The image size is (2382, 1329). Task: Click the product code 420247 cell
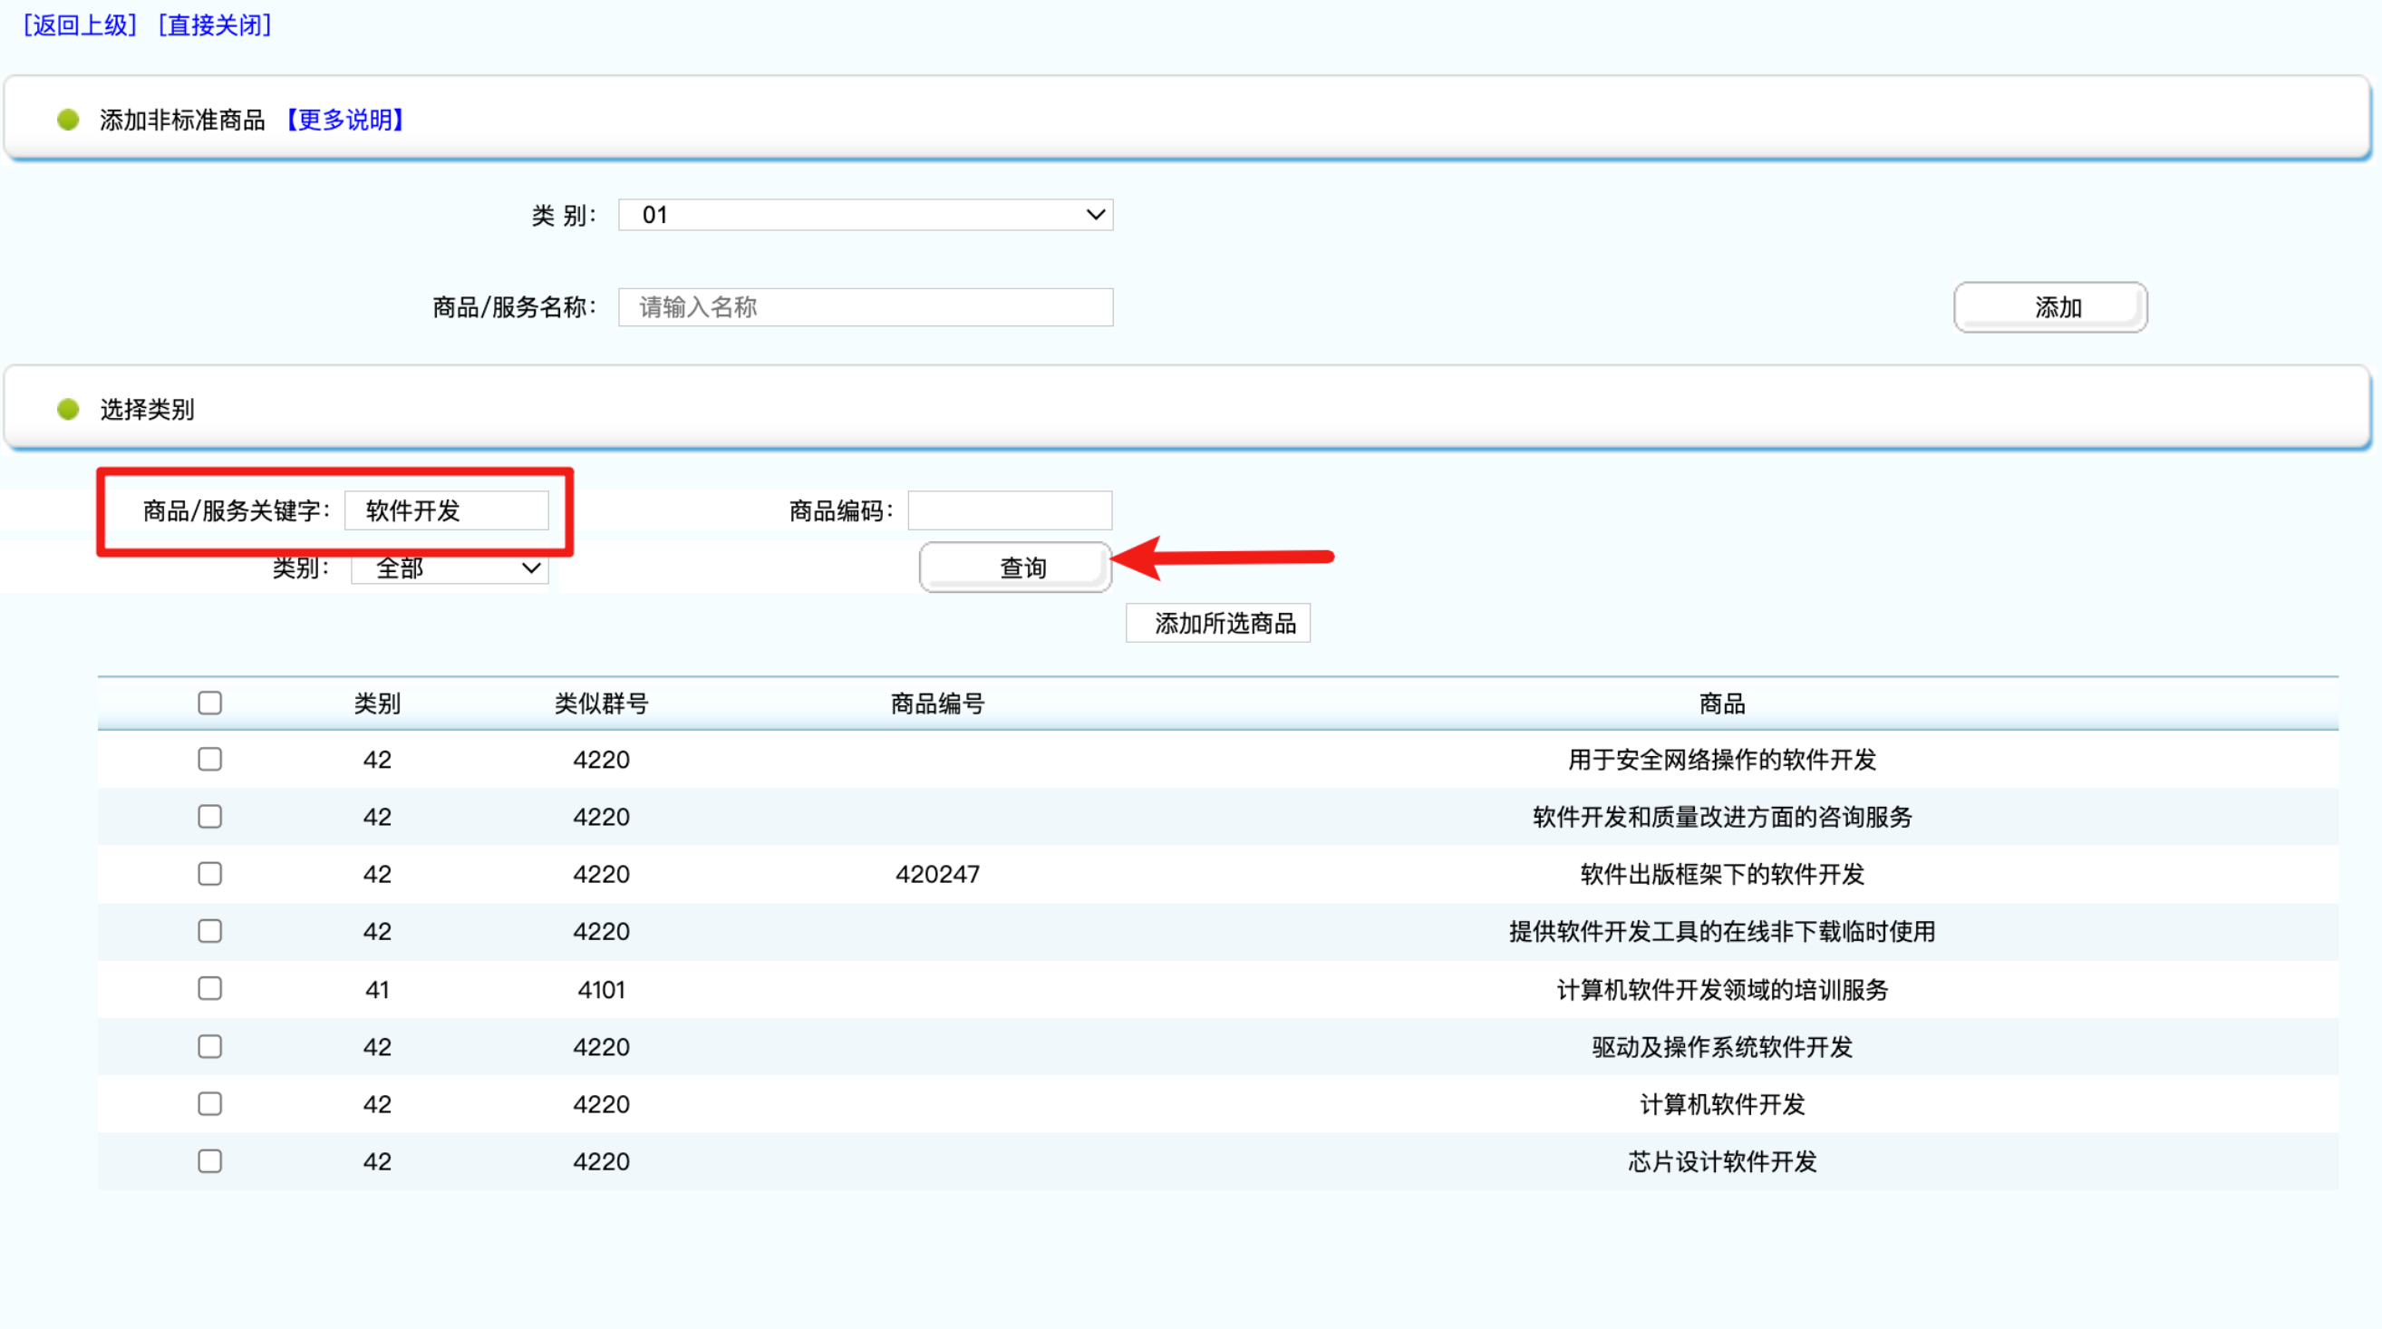937,874
